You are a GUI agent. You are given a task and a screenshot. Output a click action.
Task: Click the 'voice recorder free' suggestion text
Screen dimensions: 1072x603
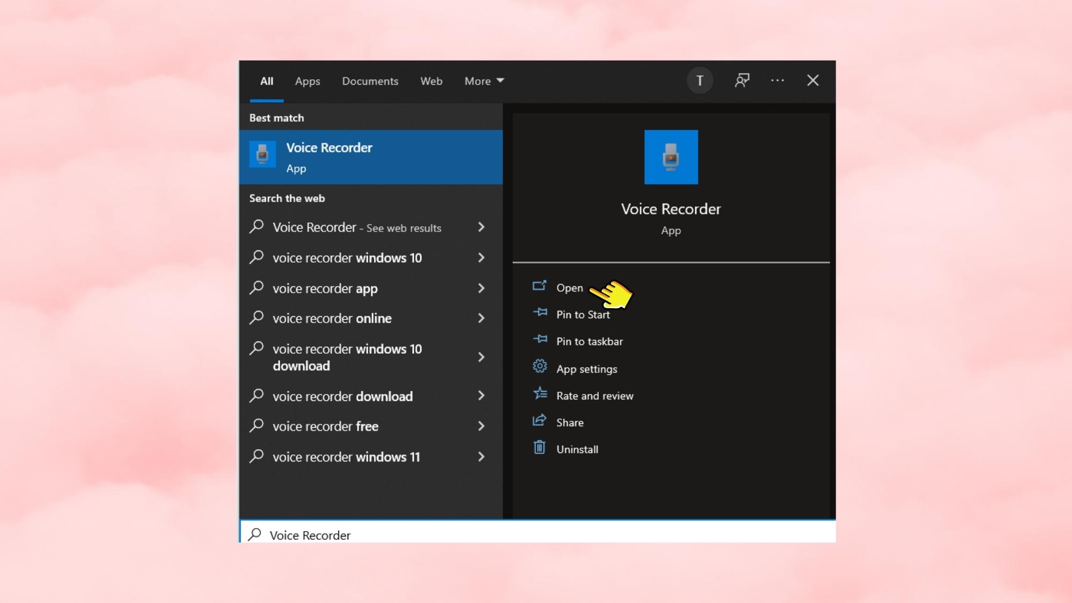tap(326, 426)
